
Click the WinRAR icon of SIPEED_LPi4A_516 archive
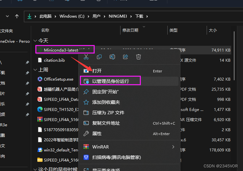40,119
